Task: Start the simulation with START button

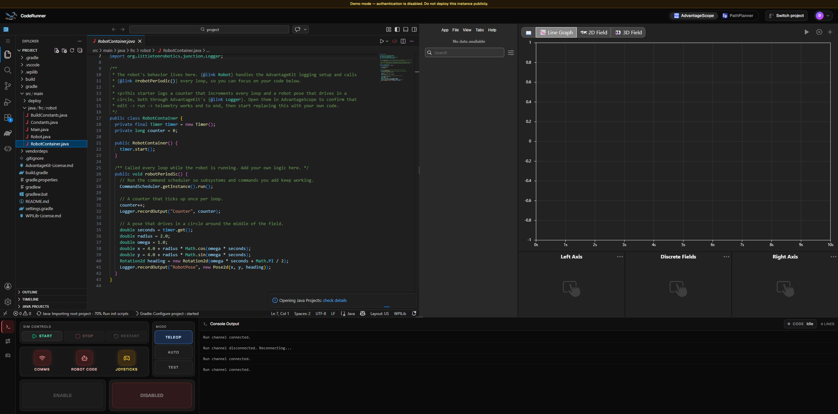Action: coord(42,336)
